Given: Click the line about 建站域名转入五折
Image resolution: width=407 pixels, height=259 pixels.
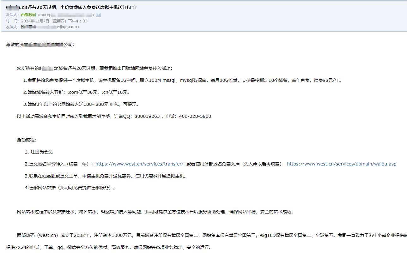Looking at the screenshot, I should [76, 92].
